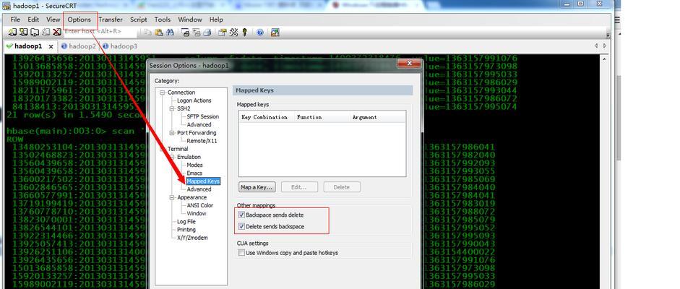This screenshot has width=680, height=289.
Task: Collapse the Connection tree node
Action: pos(163,92)
